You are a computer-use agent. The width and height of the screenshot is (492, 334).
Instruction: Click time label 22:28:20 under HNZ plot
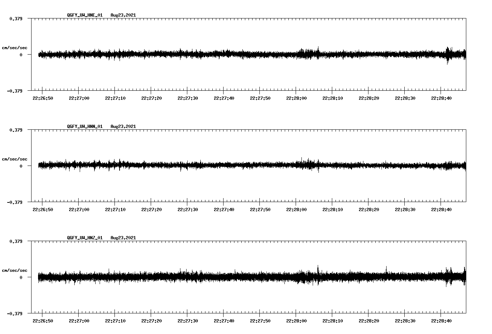pyautogui.click(x=369, y=321)
